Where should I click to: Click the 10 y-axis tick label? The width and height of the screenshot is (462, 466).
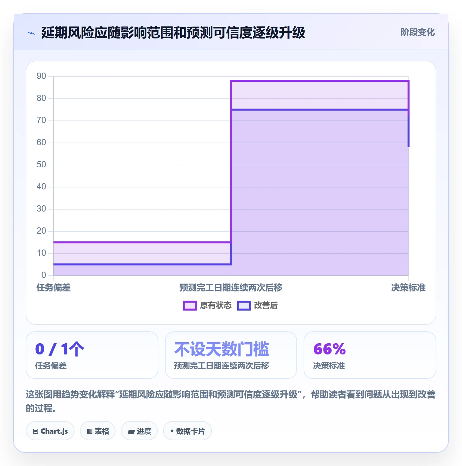42,253
